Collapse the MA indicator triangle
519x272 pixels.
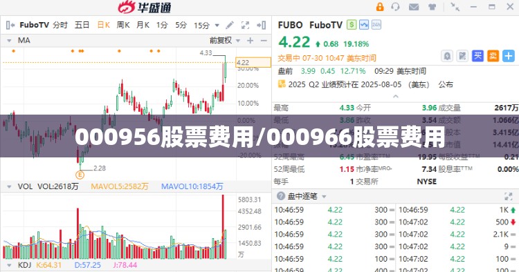[x=9, y=41]
